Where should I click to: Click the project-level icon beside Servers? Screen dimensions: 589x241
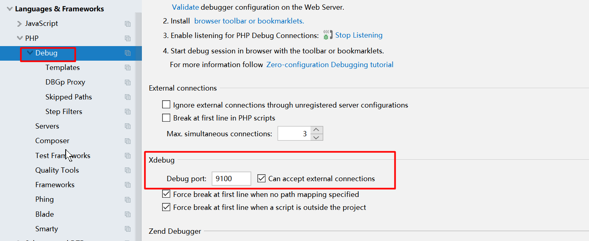click(128, 127)
